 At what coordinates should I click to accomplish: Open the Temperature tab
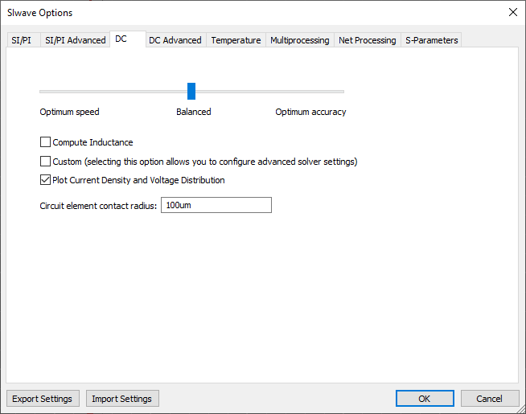[x=236, y=40]
